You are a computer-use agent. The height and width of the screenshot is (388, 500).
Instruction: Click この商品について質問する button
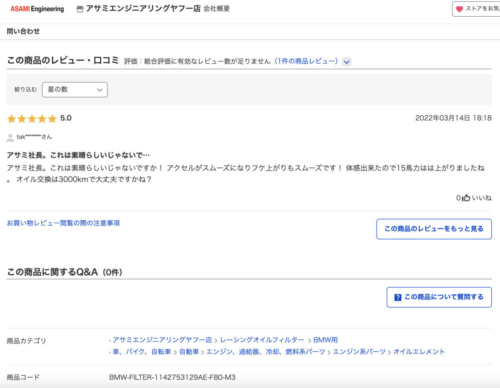pos(439,297)
